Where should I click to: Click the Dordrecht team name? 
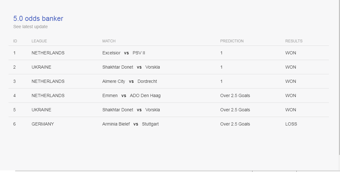coord(147,81)
